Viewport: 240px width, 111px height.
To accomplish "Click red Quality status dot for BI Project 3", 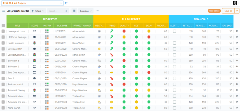I will [x=124, y=61].
